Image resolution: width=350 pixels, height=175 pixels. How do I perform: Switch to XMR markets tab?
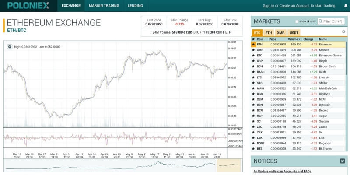pos(280,33)
